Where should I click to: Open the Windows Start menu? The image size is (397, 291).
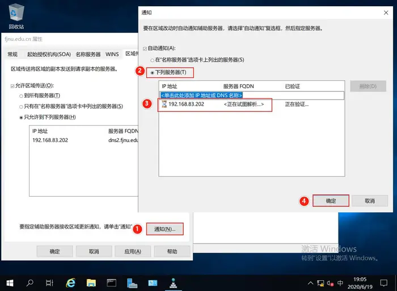[x=10, y=282]
